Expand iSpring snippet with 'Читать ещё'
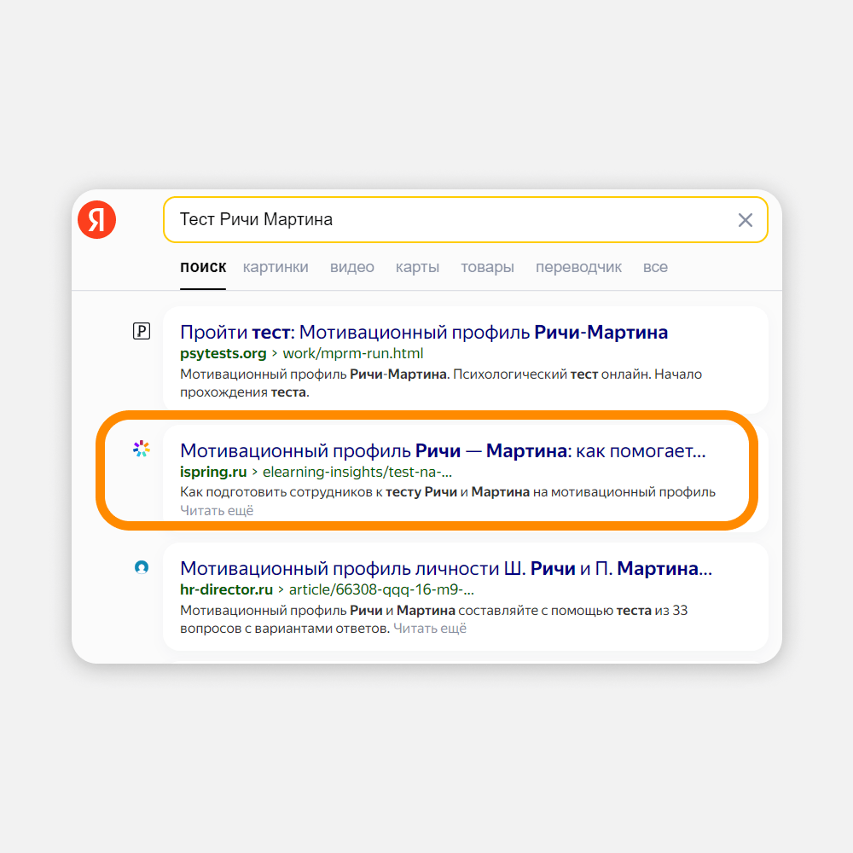The height and width of the screenshot is (853, 853). coord(217,510)
